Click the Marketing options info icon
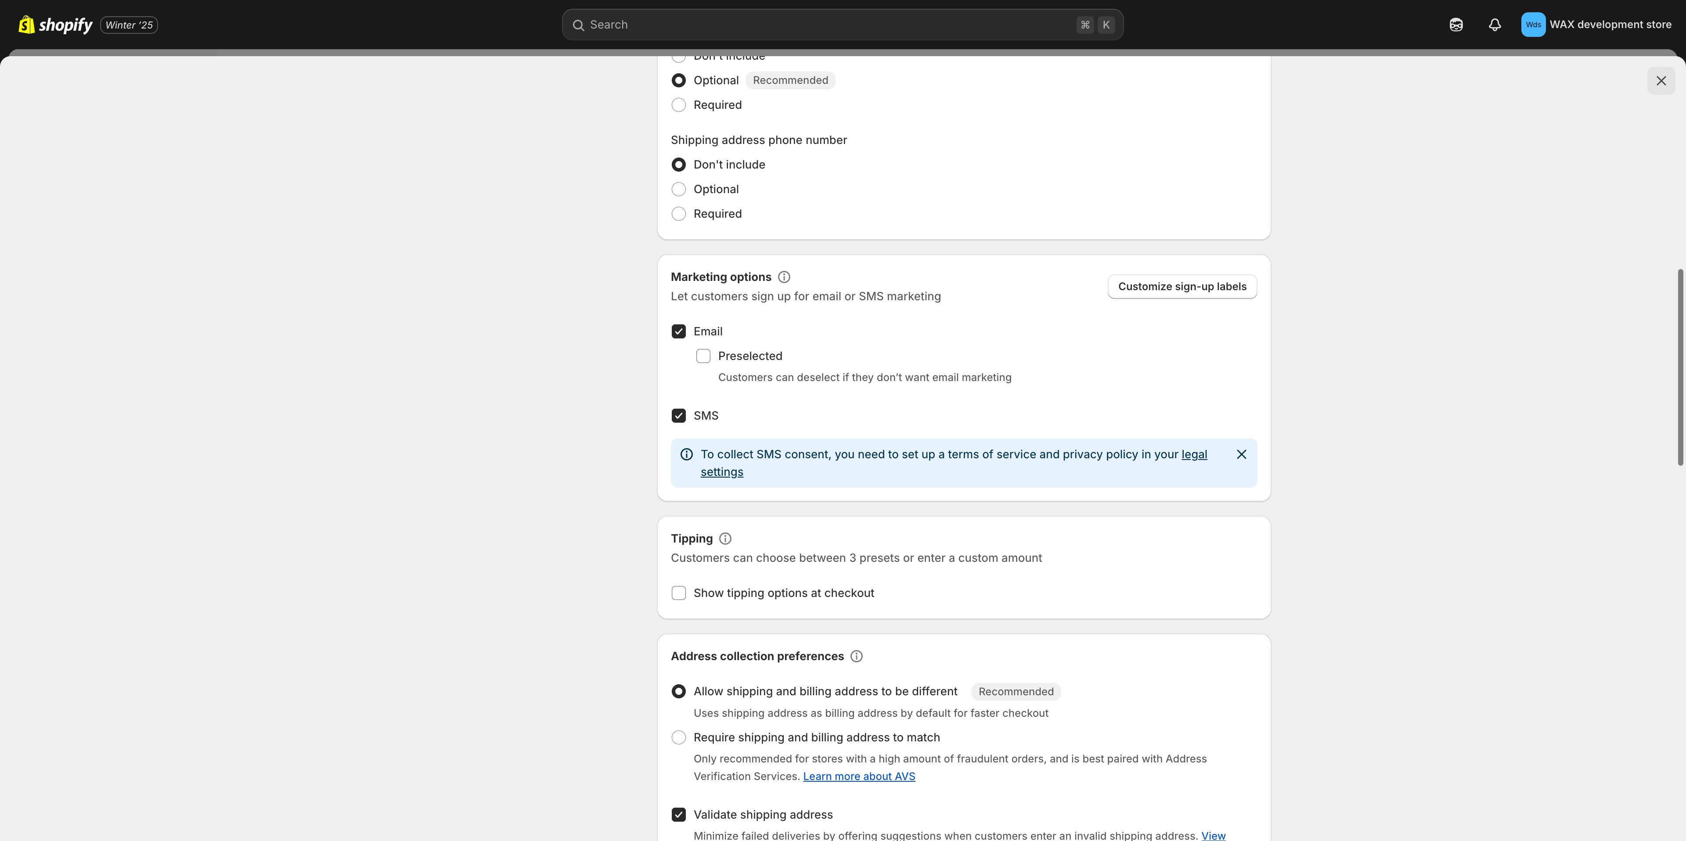The image size is (1686, 841). coord(784,277)
